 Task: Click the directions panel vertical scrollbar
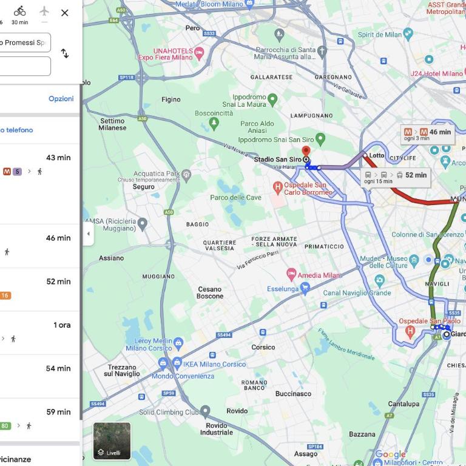(81, 252)
